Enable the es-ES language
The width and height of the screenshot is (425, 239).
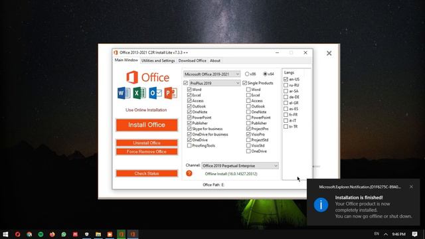pos(286,109)
